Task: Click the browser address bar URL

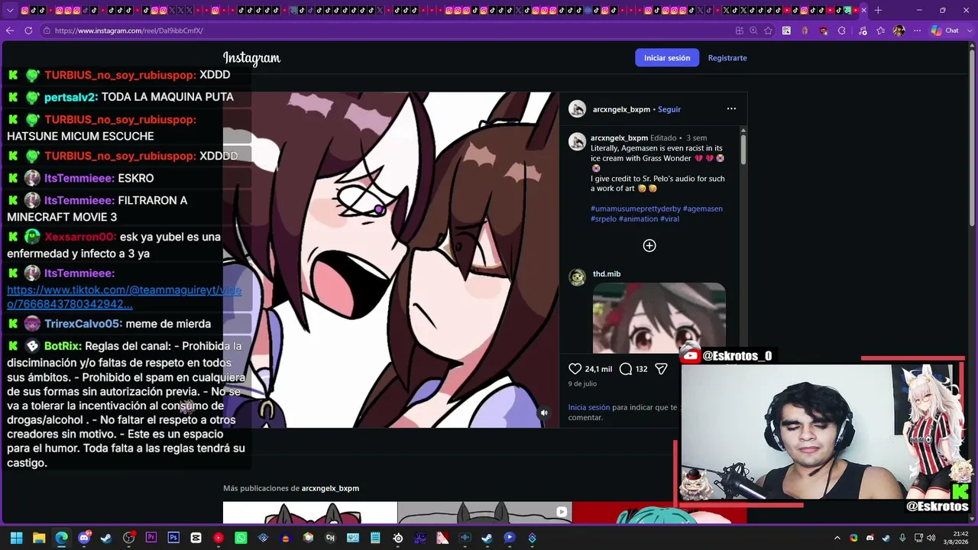Action: [128, 31]
